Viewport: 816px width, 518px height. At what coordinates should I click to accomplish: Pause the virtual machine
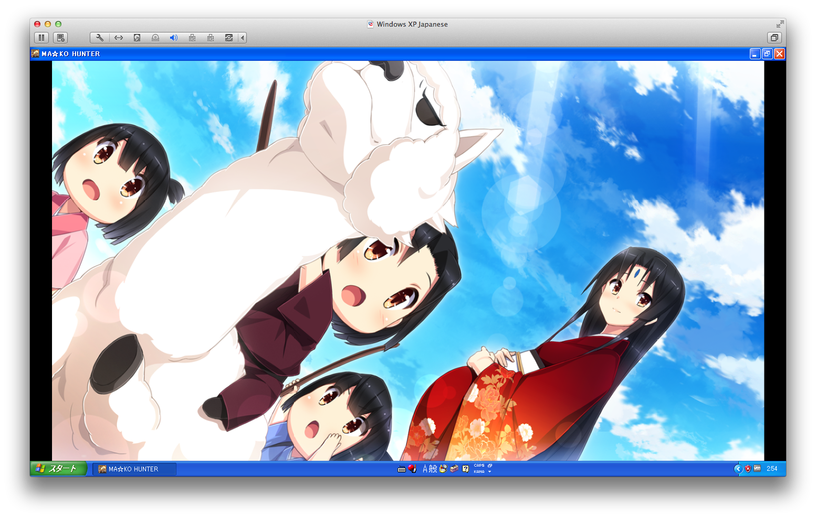click(x=41, y=38)
